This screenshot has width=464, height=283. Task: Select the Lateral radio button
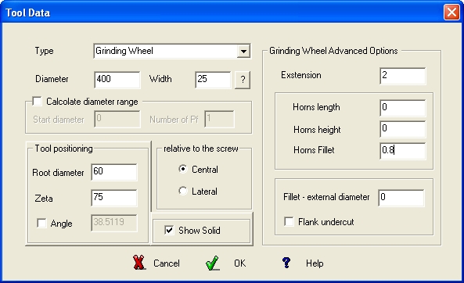pos(183,191)
